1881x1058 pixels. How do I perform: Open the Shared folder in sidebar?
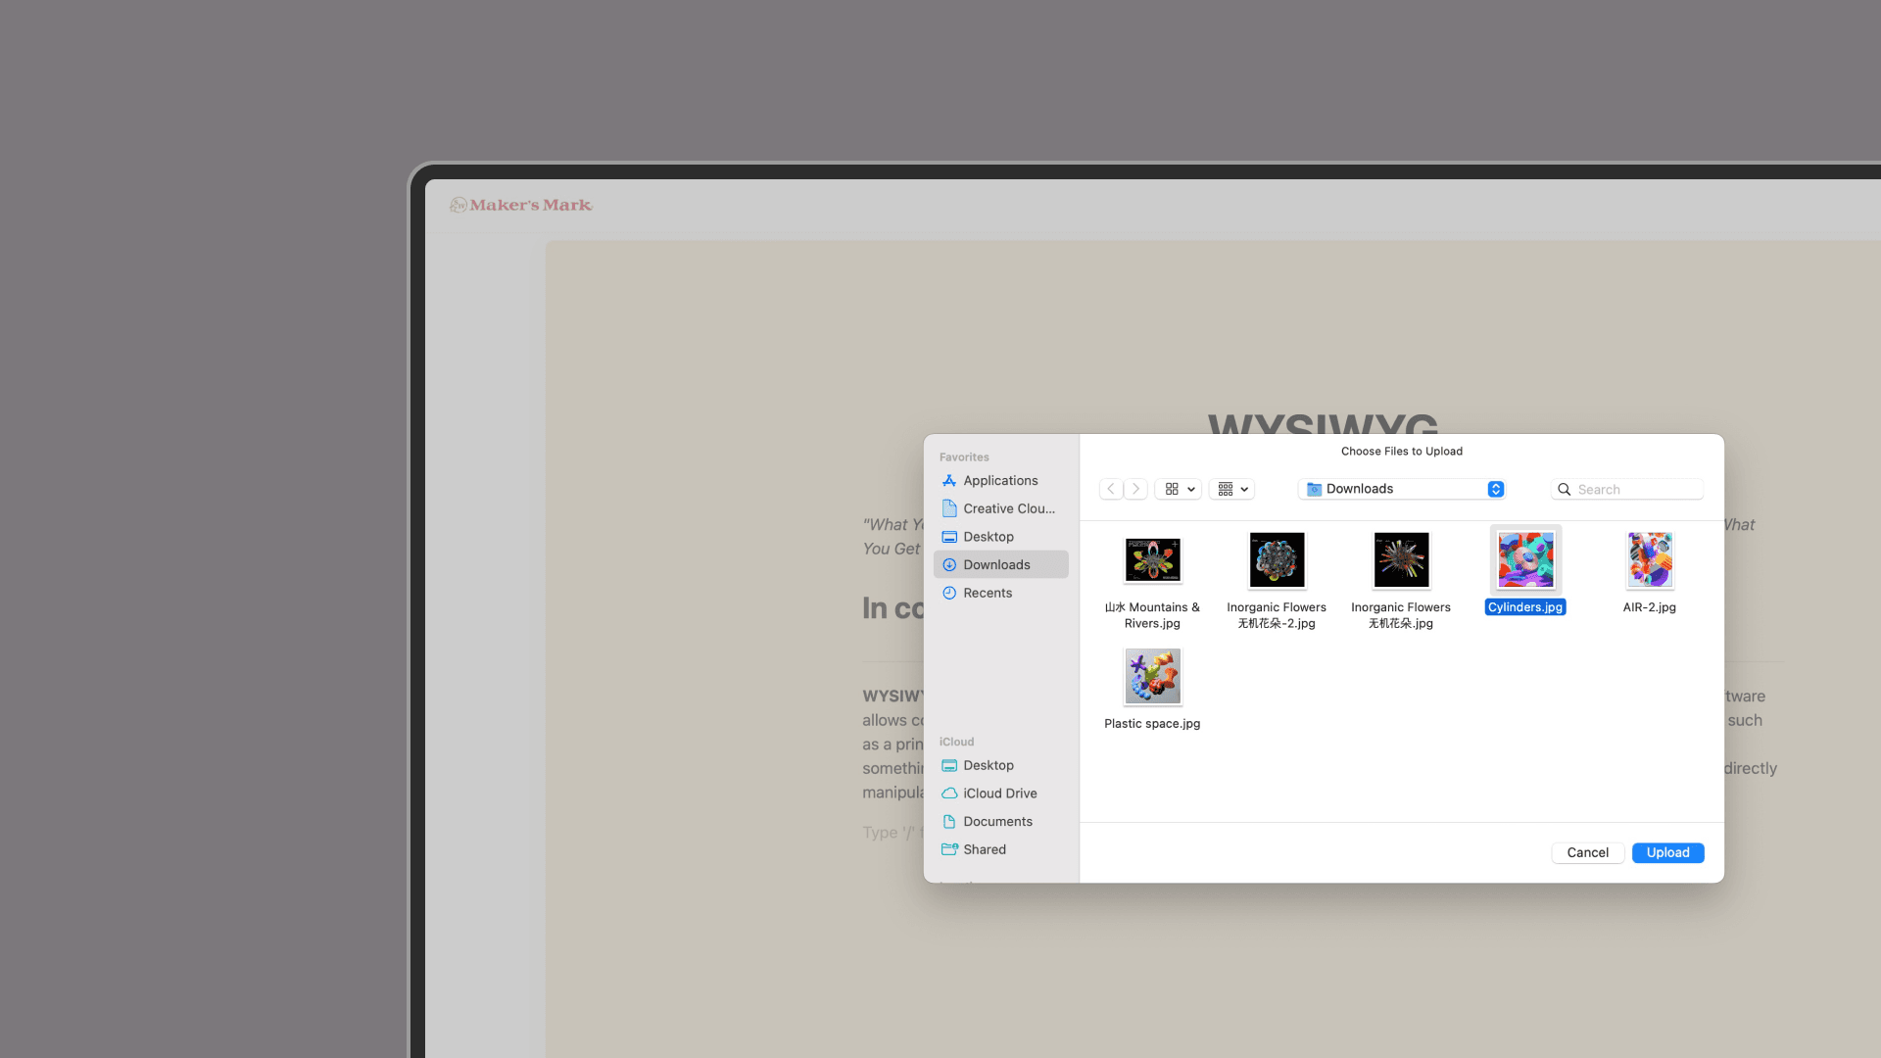984,849
